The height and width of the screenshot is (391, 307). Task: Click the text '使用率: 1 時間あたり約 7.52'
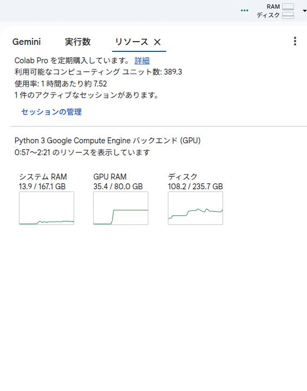(x=61, y=84)
